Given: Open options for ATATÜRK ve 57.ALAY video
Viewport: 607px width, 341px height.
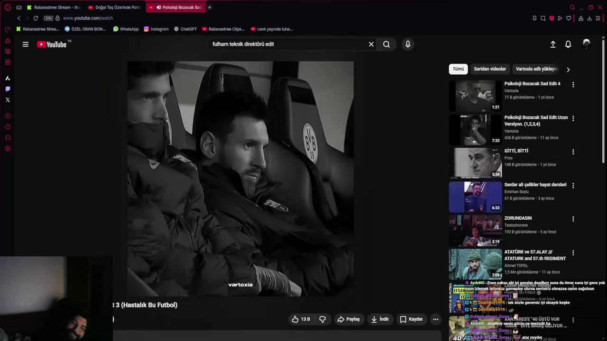Looking at the screenshot, I should coord(573,252).
